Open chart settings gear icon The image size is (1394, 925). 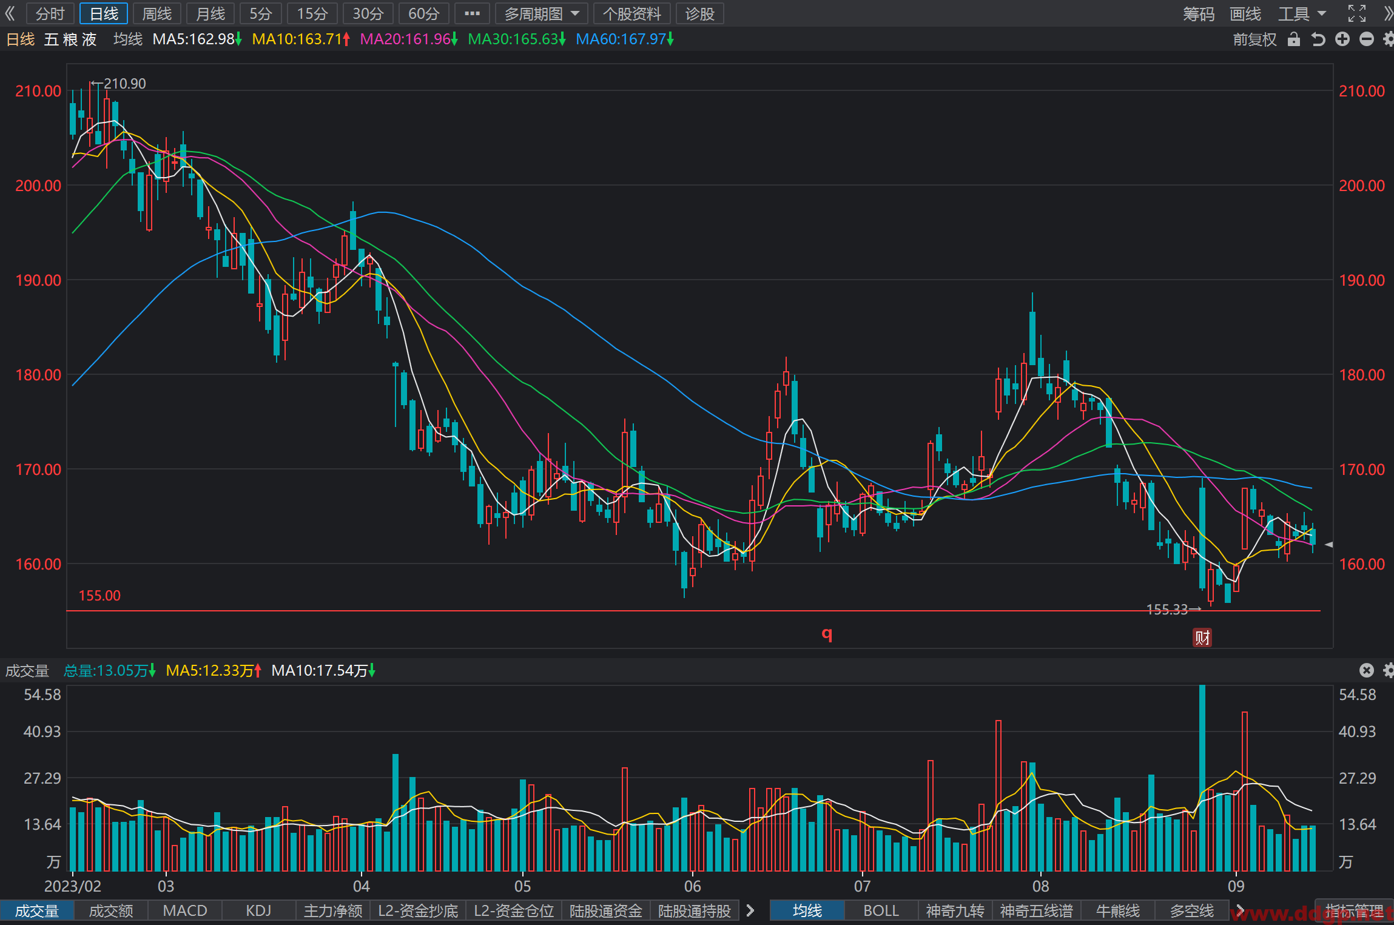[1389, 39]
